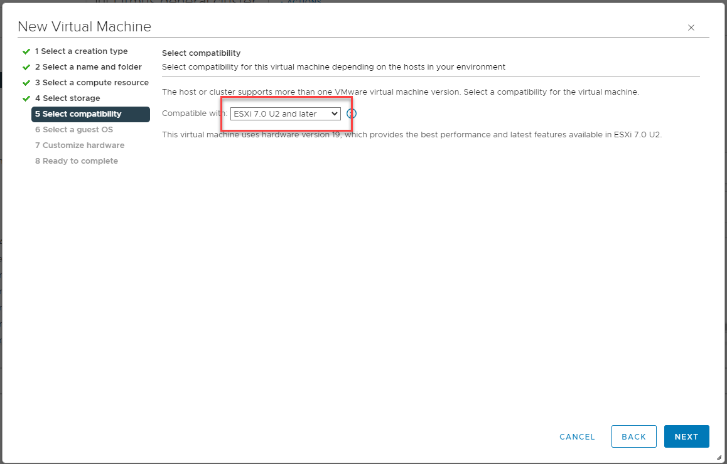Click BACK to revisit storage selection
This screenshot has height=464, width=727.
tap(633, 436)
